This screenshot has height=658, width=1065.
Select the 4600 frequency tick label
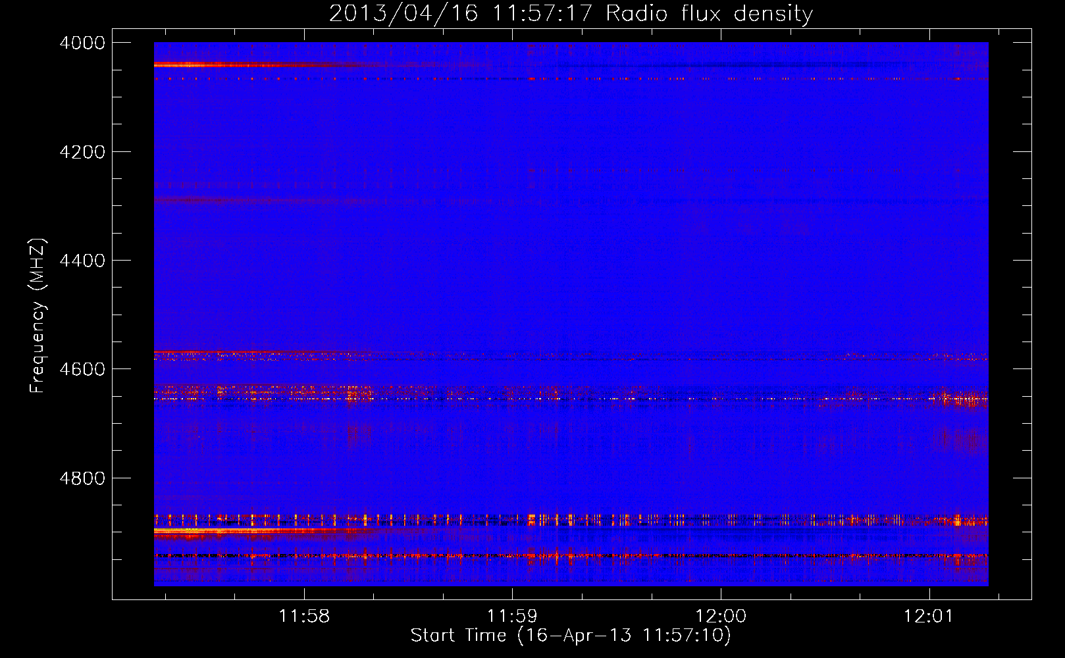coord(82,369)
